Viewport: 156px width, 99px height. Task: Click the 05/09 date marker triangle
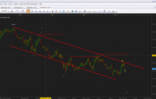point(52,16)
